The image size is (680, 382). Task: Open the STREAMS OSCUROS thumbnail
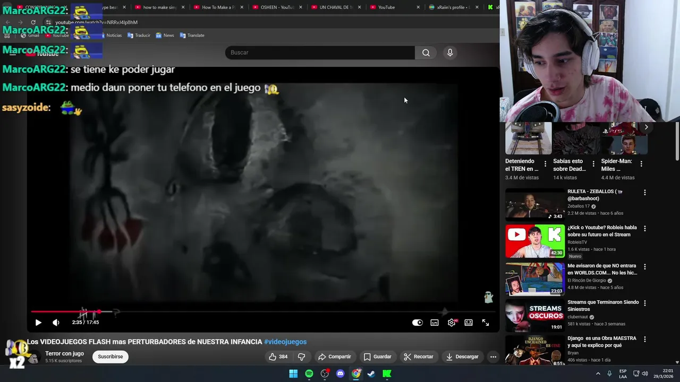535,315
